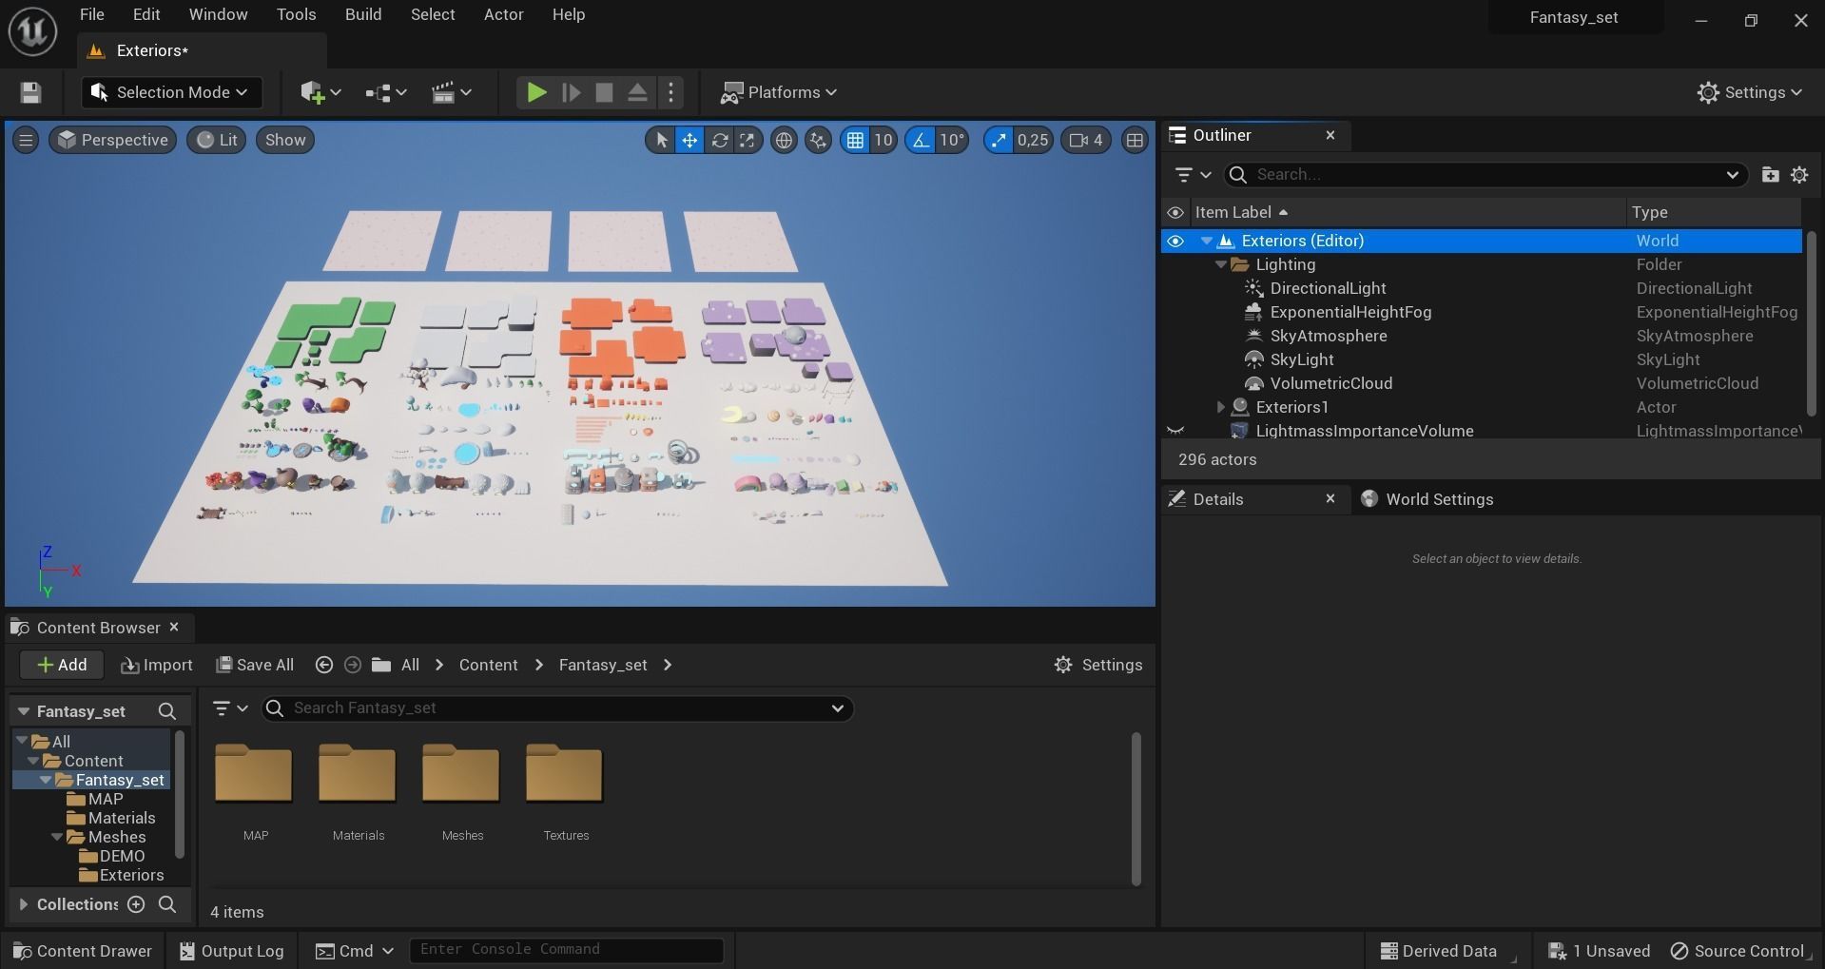Open the Outliner filter options

[1192, 175]
